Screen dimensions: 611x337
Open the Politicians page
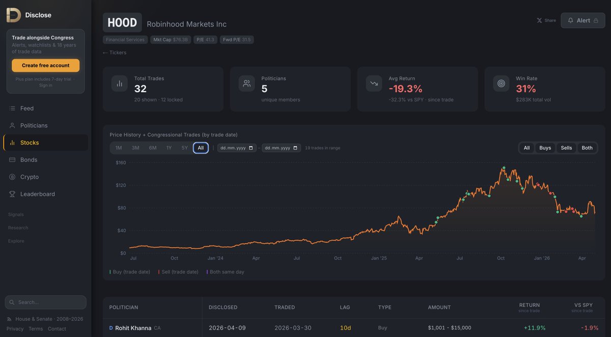[x=46, y=125]
